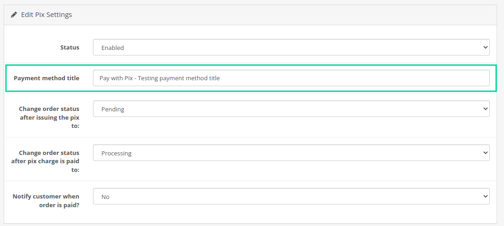504x226 pixels.
Task: Open the Status dropdown
Action: [x=291, y=47]
